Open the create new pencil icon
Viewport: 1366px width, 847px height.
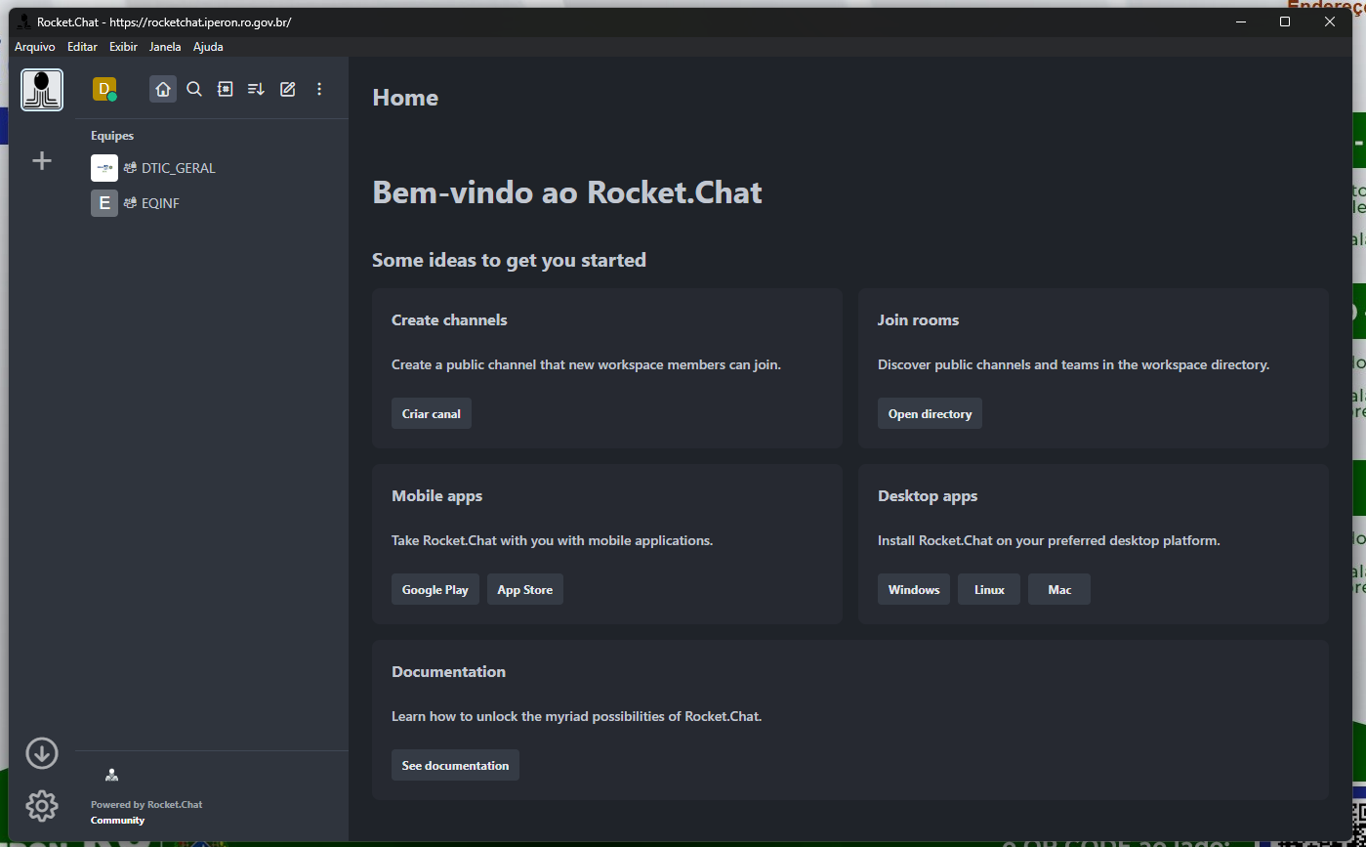288,89
